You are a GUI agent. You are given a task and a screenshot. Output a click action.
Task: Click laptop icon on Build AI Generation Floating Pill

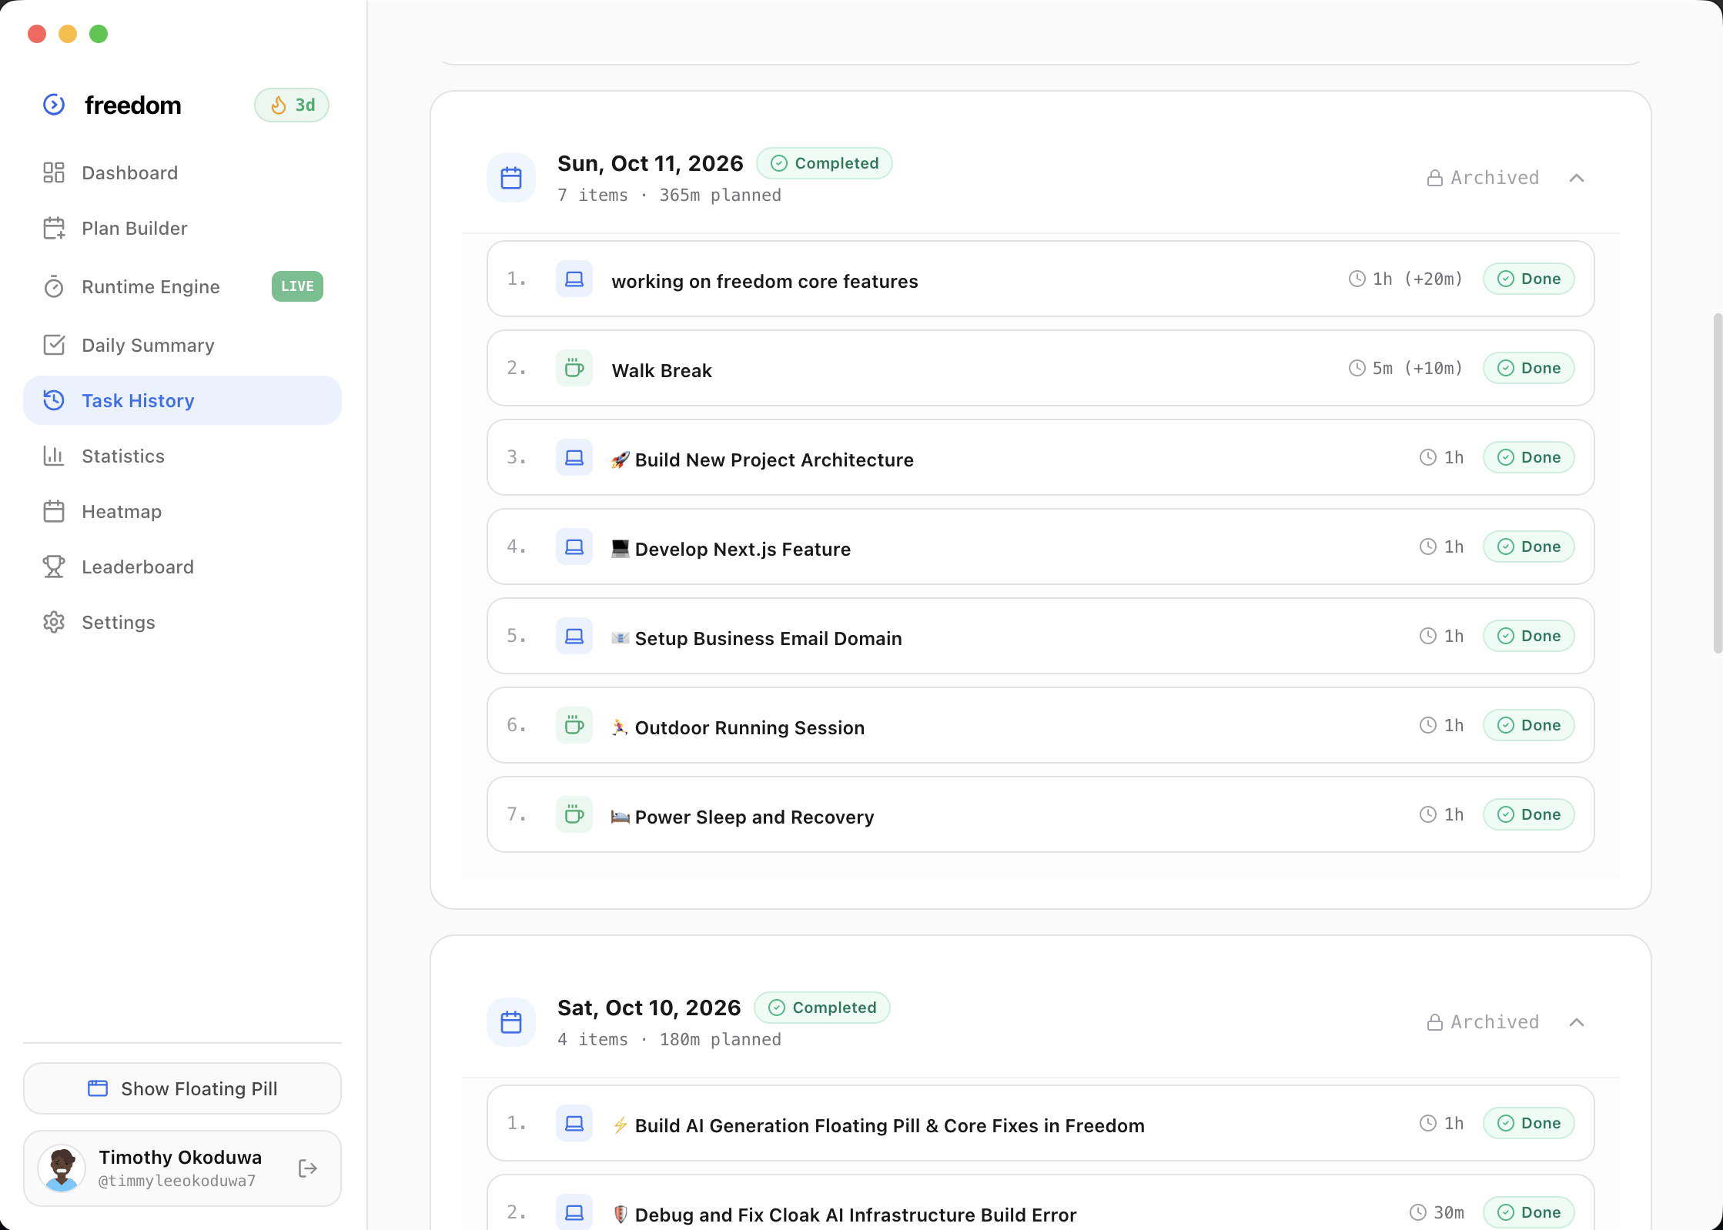tap(574, 1123)
